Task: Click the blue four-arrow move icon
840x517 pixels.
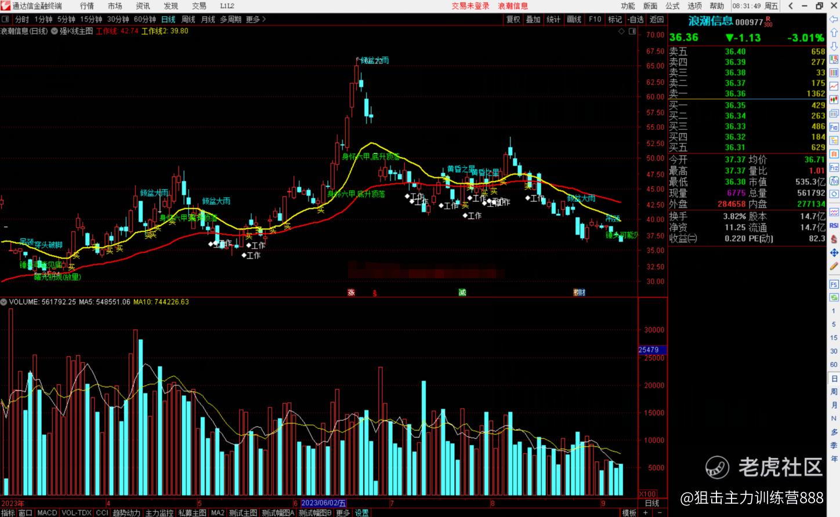Action: click(x=834, y=252)
